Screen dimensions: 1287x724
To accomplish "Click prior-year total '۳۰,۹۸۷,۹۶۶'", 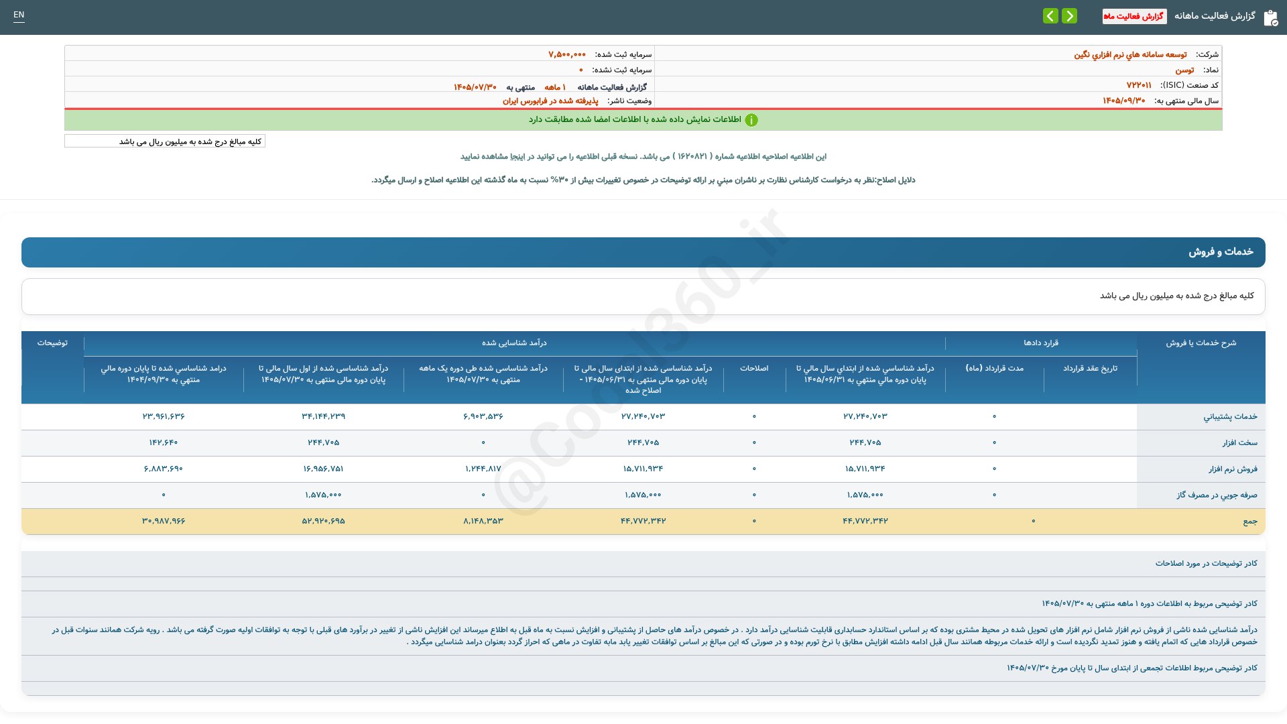I will coord(164,521).
